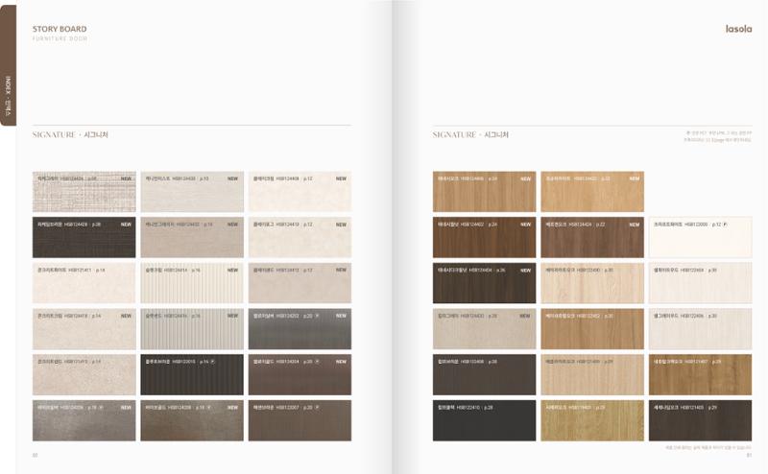
Task: Click the NEW badge on the dark woven HSB124428 swatch
Action: click(126, 225)
